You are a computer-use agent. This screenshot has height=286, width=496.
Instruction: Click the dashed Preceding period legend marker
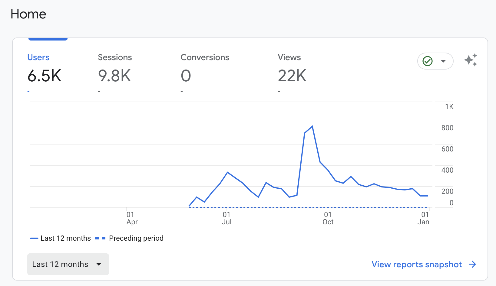[x=100, y=238]
